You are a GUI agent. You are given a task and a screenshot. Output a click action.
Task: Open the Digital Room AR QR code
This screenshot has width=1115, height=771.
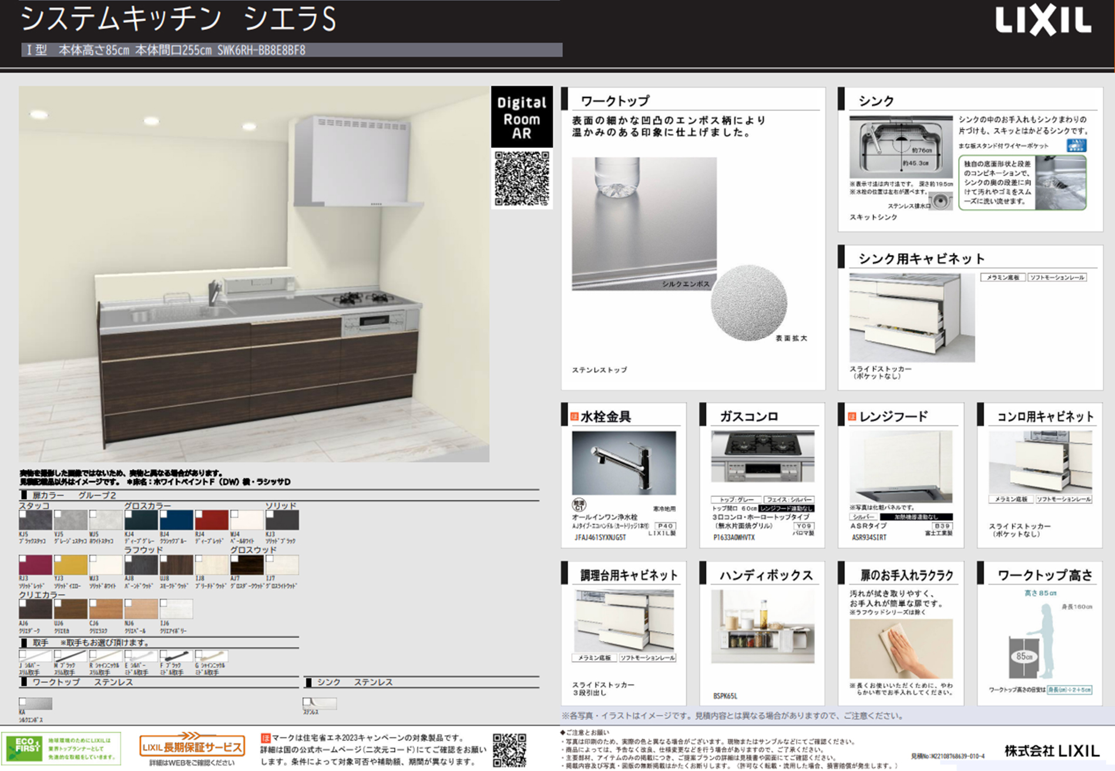pos(522,179)
